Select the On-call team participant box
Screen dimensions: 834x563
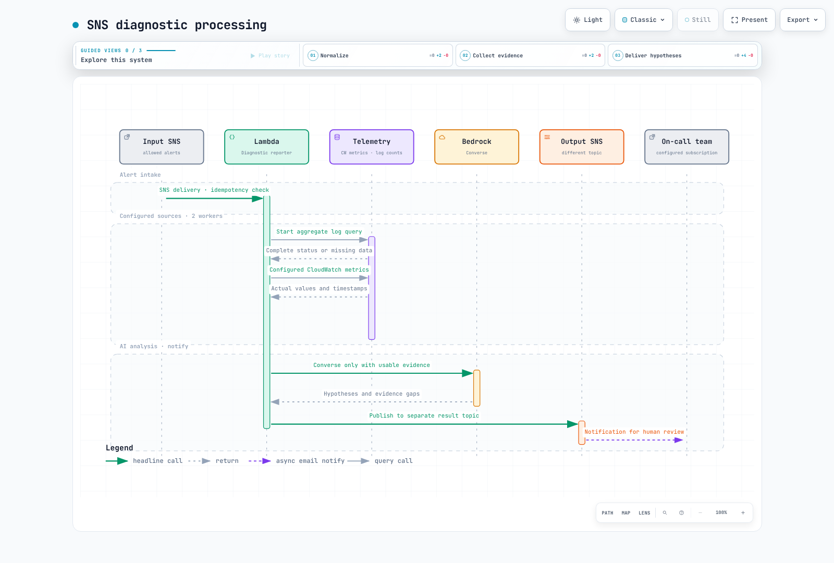point(686,147)
